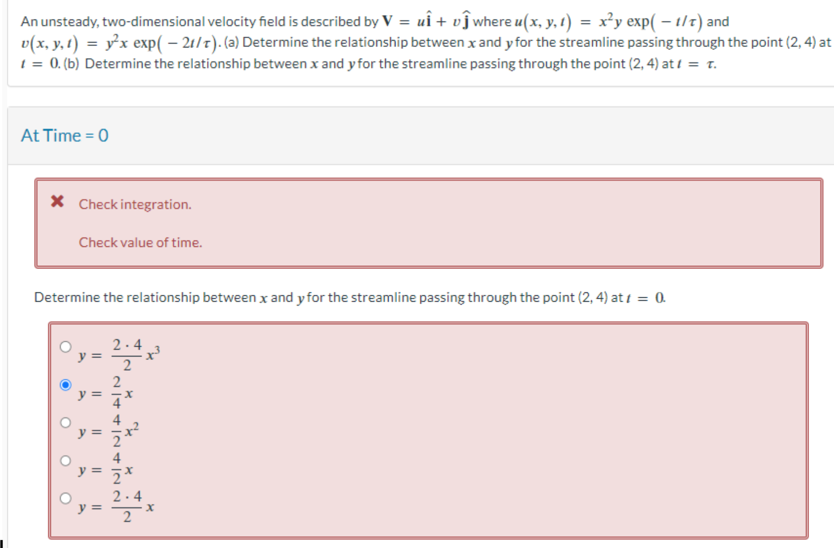Click the red X error icon

(x=57, y=202)
